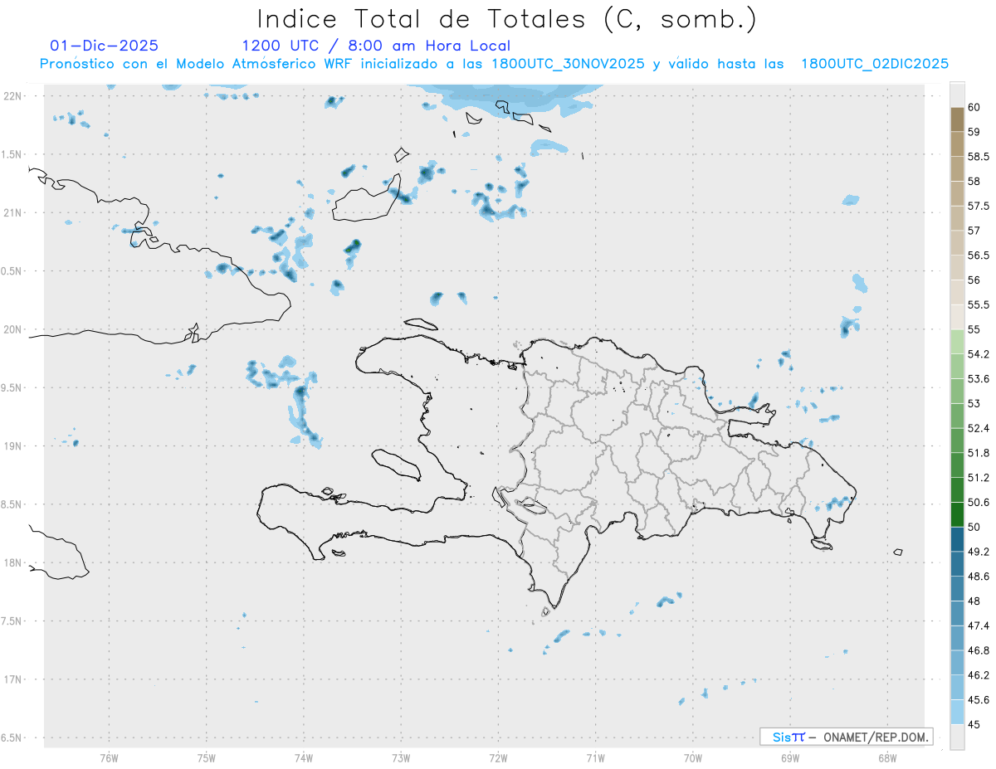
Task: Click colorbar value "60"
Action: pos(974,107)
